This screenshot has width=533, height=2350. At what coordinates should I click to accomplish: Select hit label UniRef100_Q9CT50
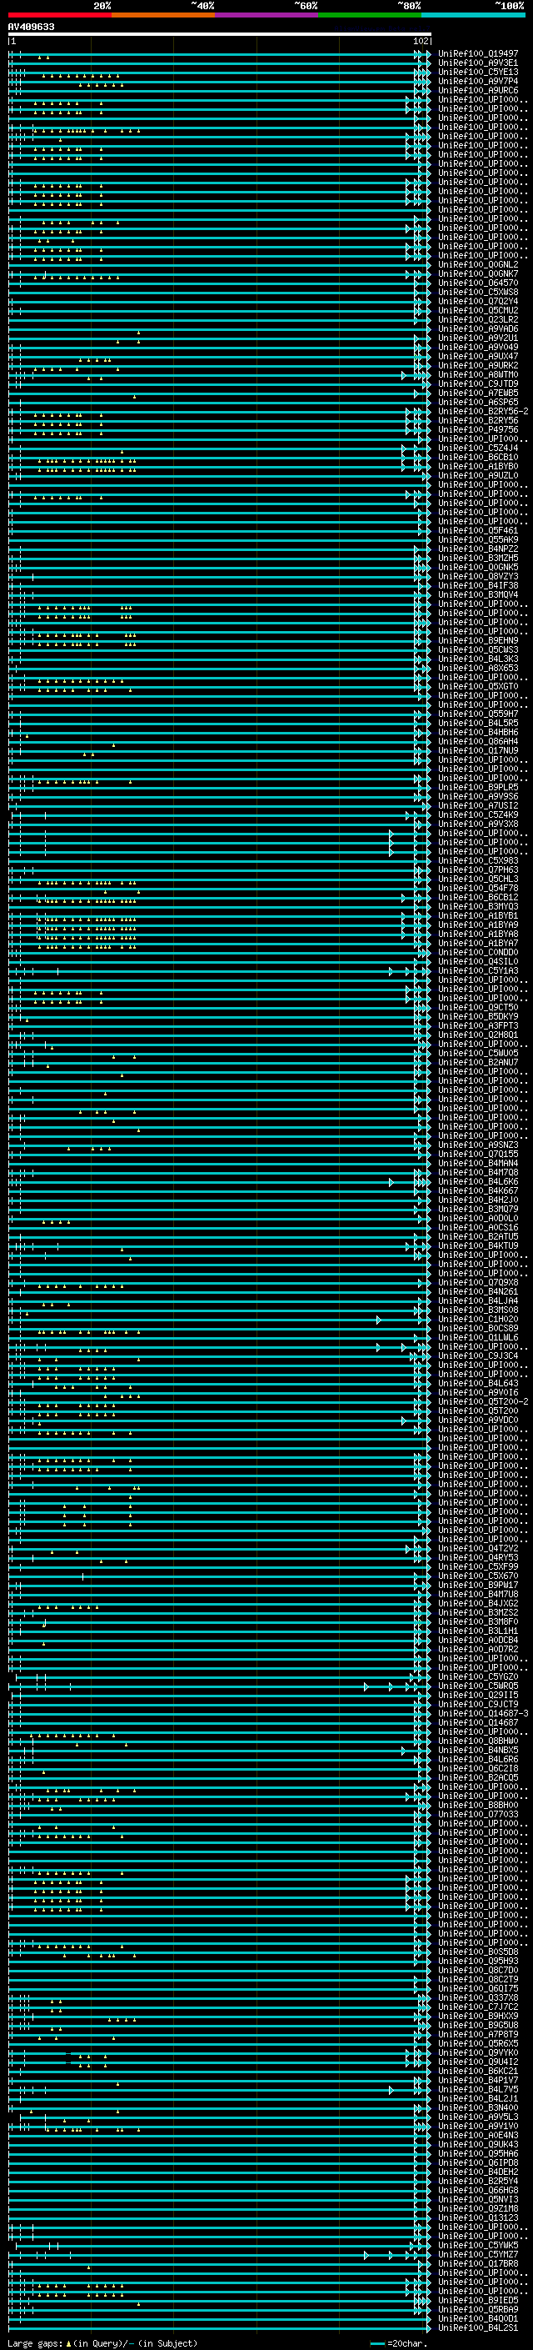478,1007
